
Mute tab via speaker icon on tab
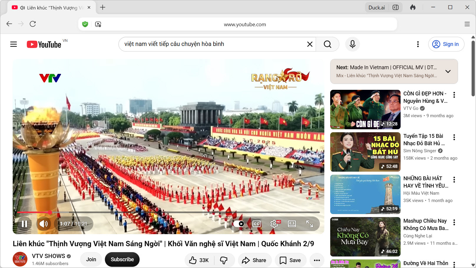point(22,8)
